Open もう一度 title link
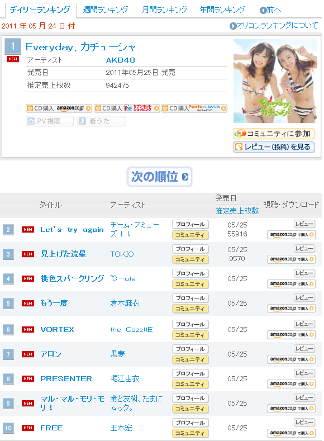This screenshot has height=441, width=324. (x=54, y=303)
